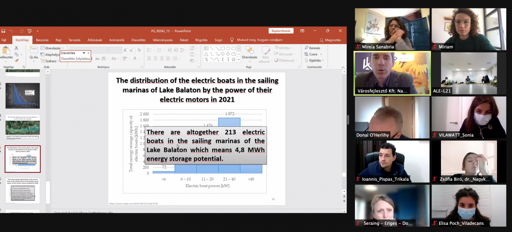
Task: Open the Elrendezés layout dropdown in Diák group
Action: coord(52,48)
